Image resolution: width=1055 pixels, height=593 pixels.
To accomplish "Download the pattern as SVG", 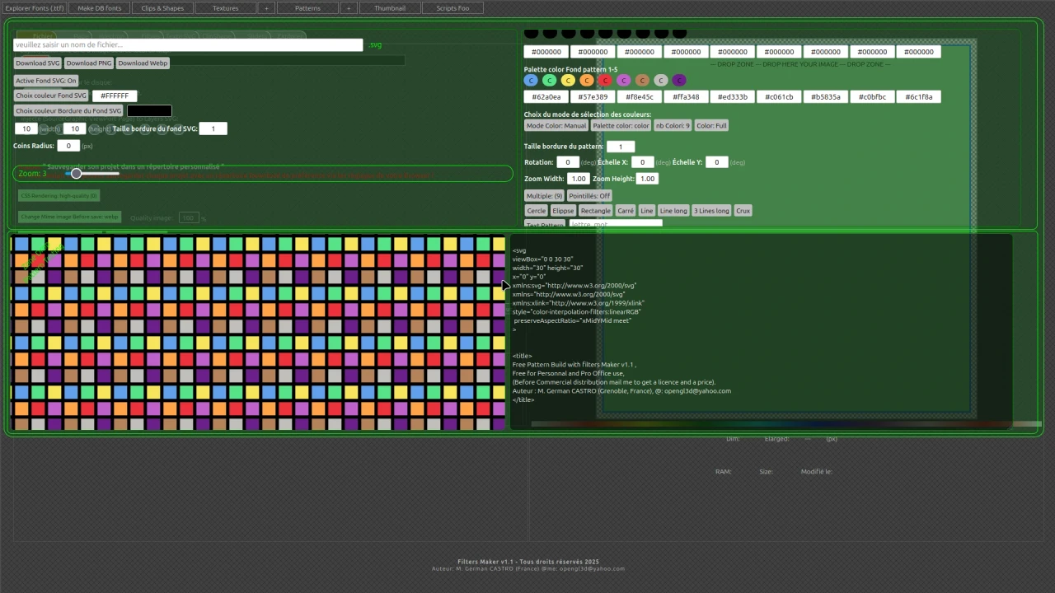I will (x=37, y=63).
